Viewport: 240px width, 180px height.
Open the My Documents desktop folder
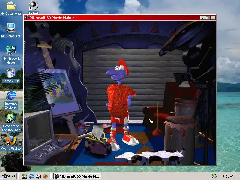coord(11,8)
